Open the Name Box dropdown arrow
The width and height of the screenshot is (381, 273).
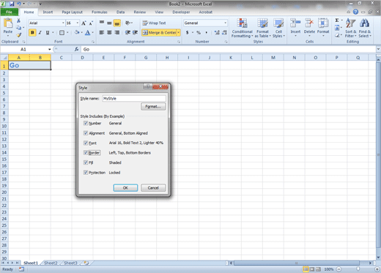coord(50,49)
